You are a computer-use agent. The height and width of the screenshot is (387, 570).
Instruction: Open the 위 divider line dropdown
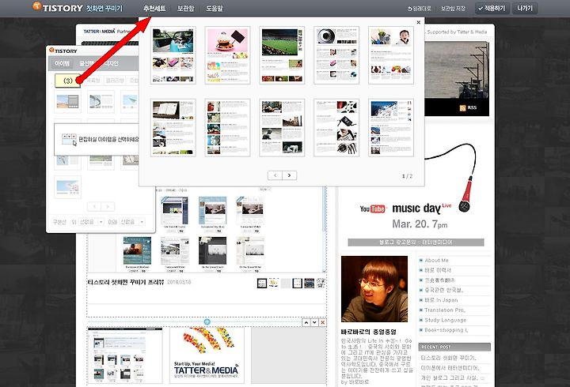[x=91, y=222]
